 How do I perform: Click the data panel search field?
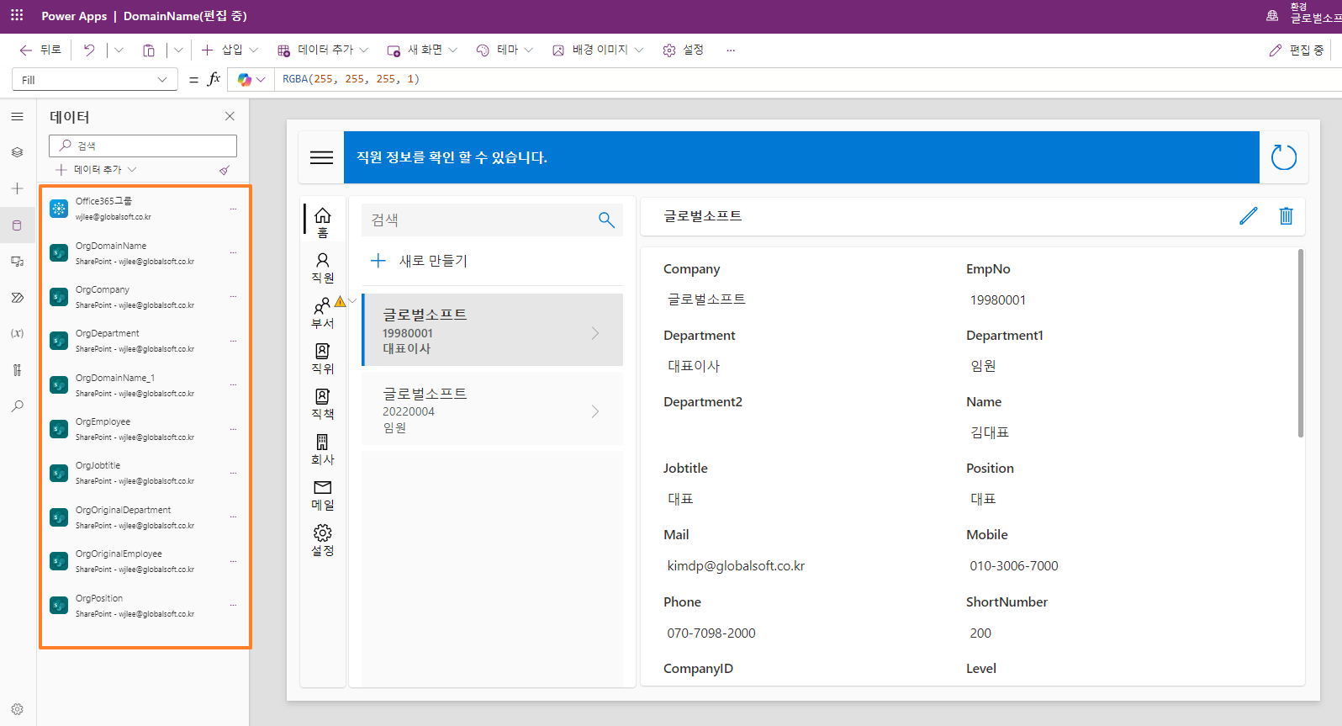(143, 146)
